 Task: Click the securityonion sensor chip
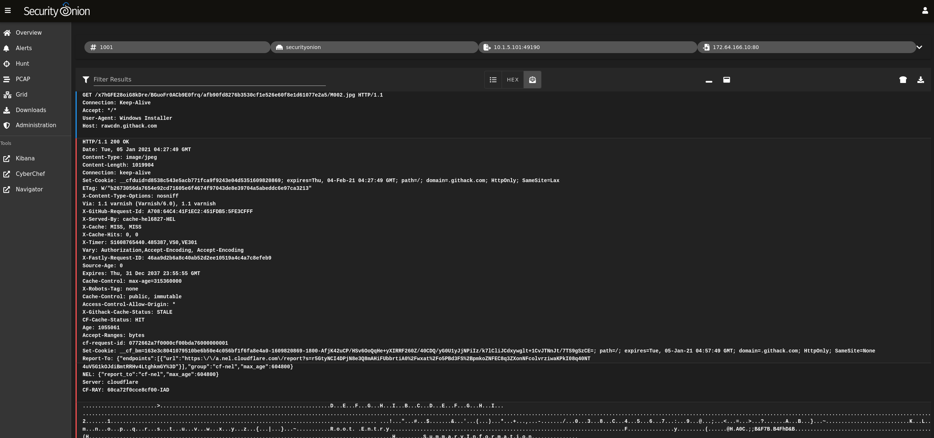[374, 47]
